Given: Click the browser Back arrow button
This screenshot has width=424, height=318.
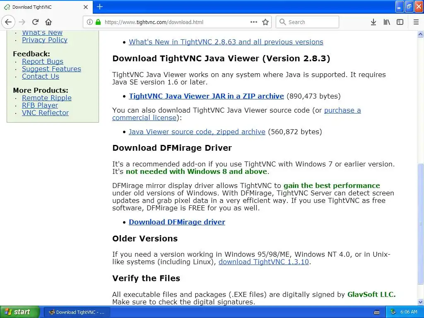Looking at the screenshot, I should 8,22.
